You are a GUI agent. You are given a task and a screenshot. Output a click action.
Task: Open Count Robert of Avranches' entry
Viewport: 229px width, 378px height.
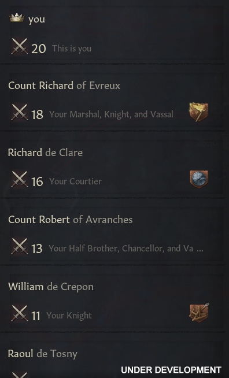(x=116, y=234)
